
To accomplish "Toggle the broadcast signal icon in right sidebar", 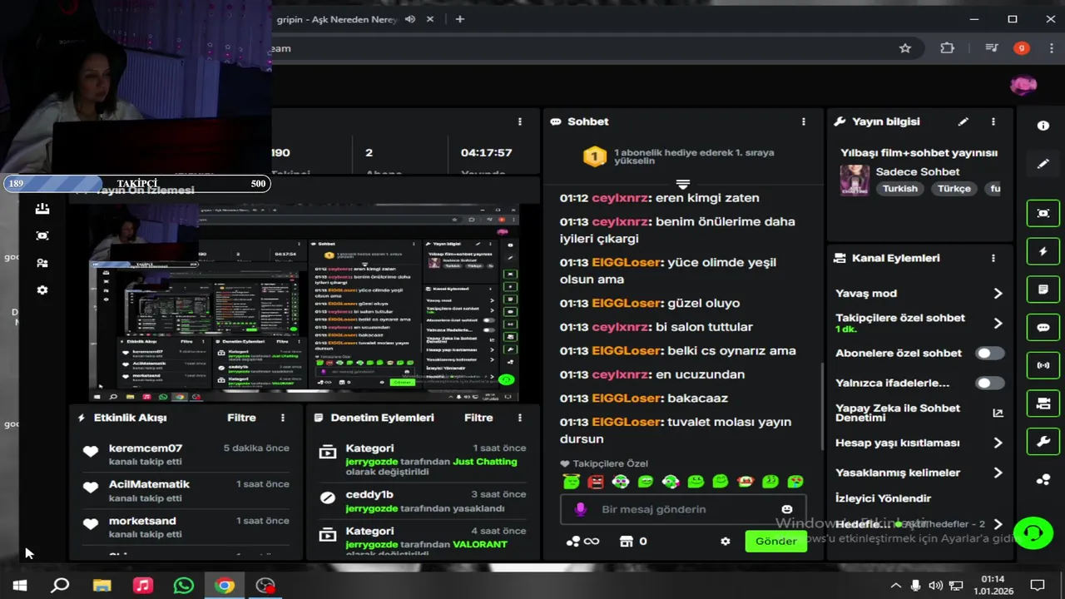I will (x=1043, y=365).
